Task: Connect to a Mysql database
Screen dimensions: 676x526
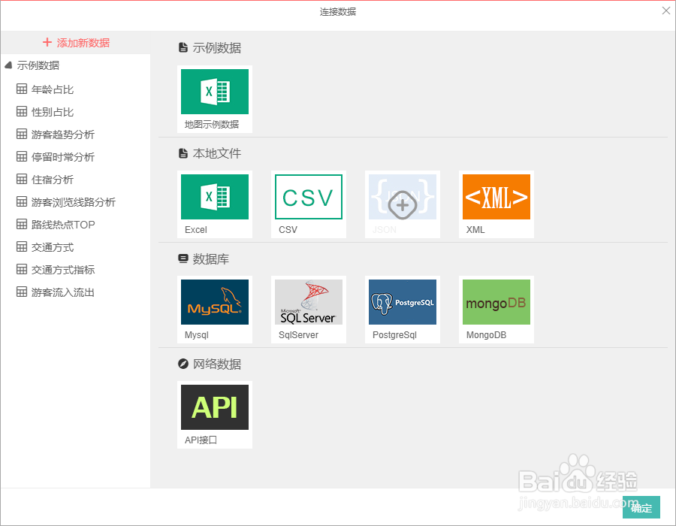Action: click(215, 310)
